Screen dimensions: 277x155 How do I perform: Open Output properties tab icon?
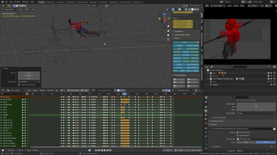tap(206, 111)
